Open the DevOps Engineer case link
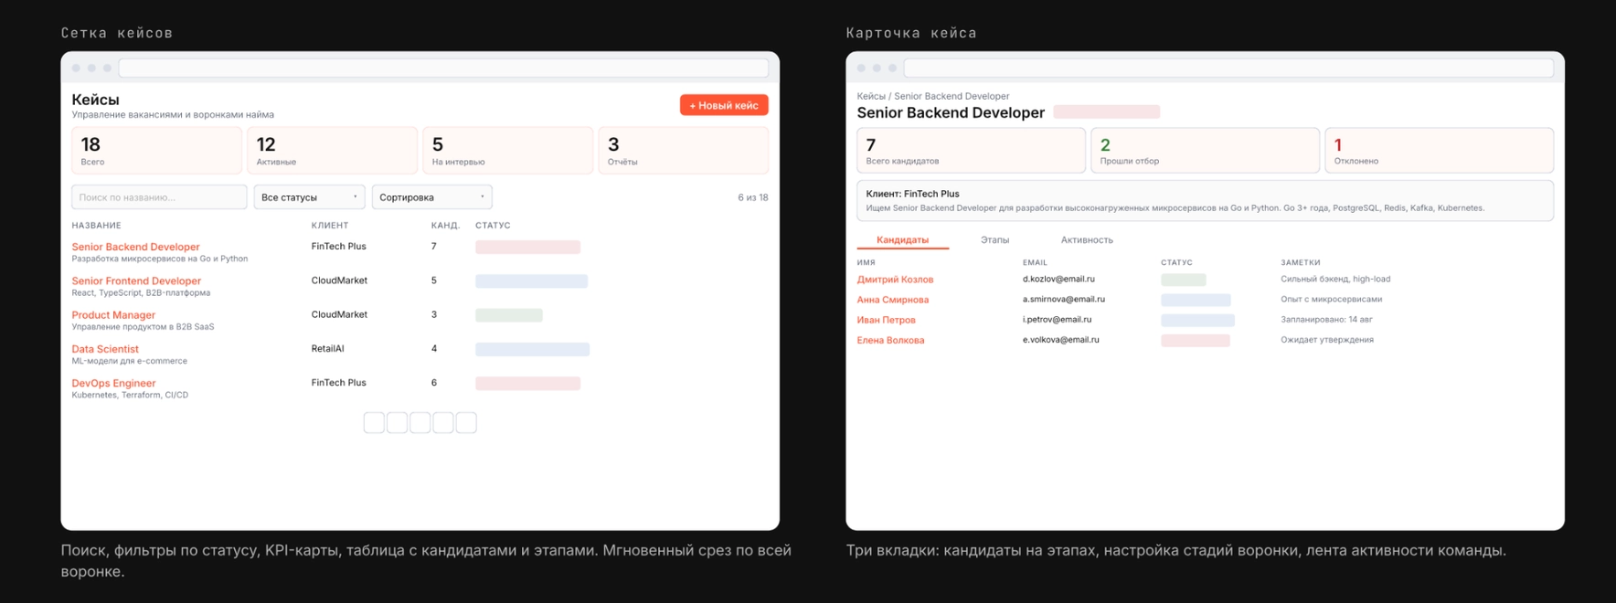Image resolution: width=1616 pixels, height=603 pixels. [x=113, y=384]
